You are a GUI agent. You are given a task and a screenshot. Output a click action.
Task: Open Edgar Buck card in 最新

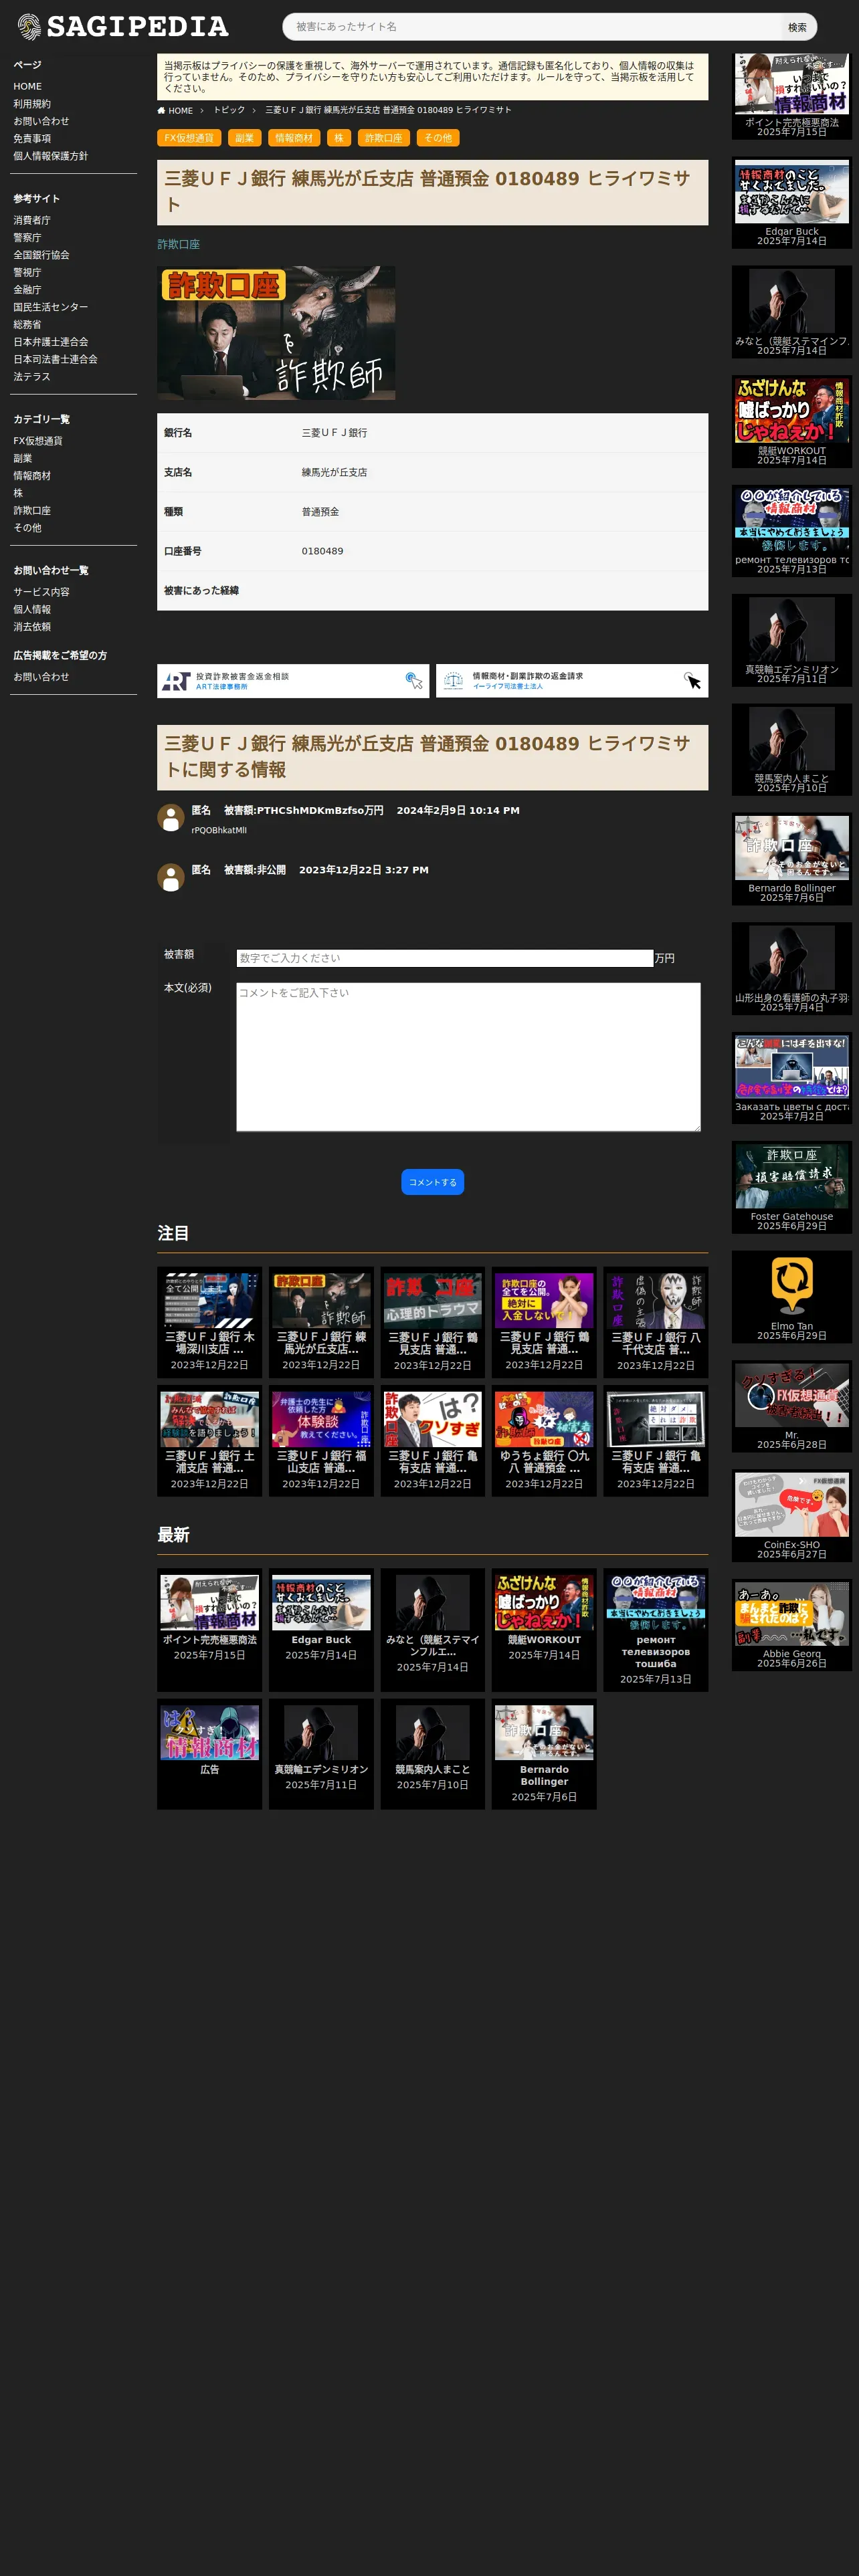coord(321,1630)
